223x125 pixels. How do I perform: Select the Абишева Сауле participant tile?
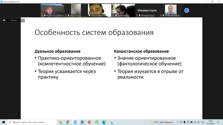click(x=147, y=10)
